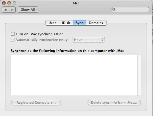Click Delete sync info from .Mac button
The width and height of the screenshot is (153, 116).
[x=114, y=102]
